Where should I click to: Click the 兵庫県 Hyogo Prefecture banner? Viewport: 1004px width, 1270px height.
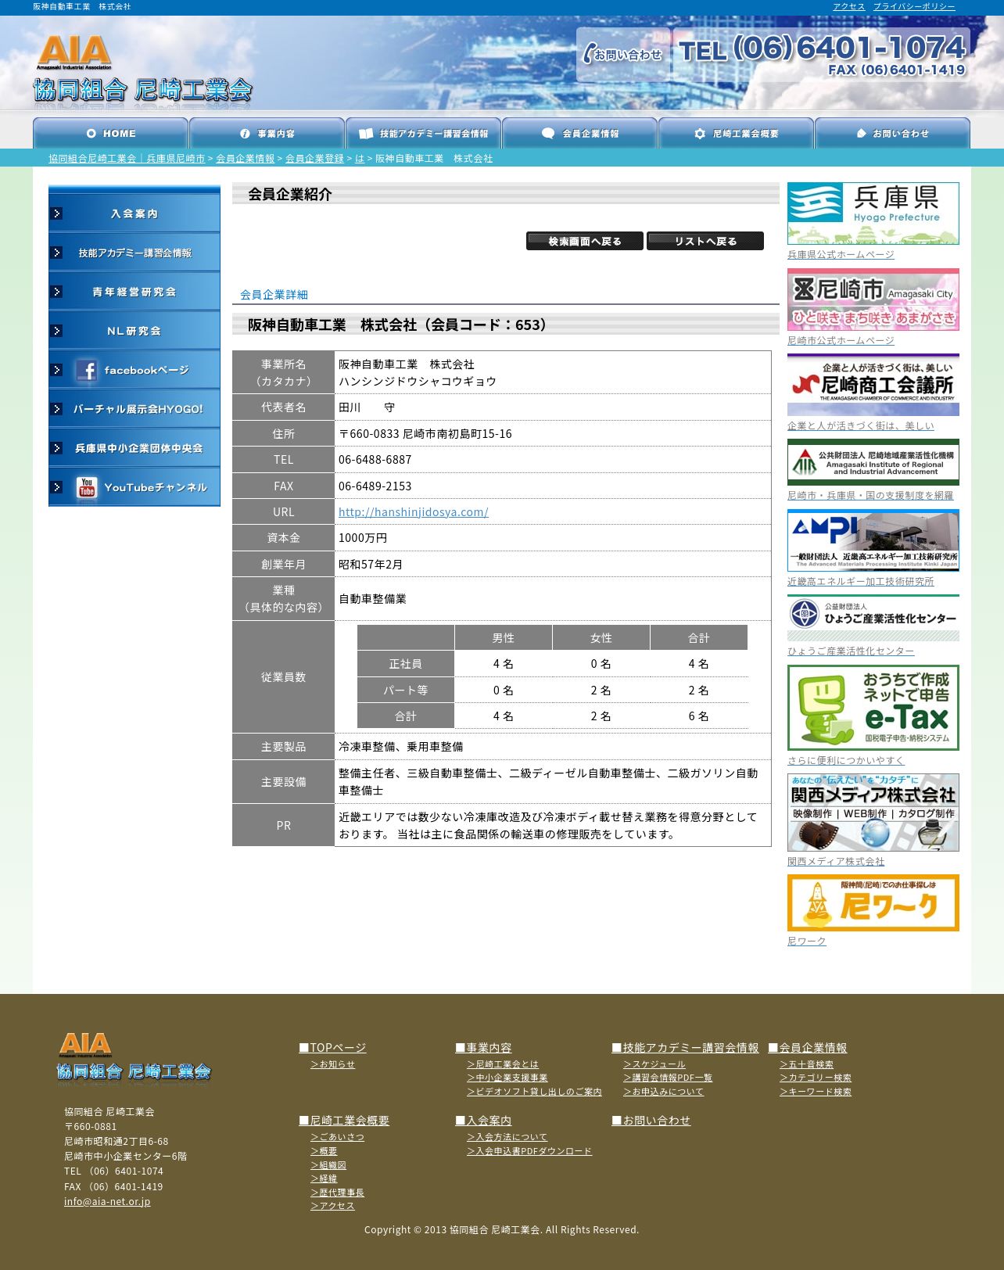coord(873,213)
